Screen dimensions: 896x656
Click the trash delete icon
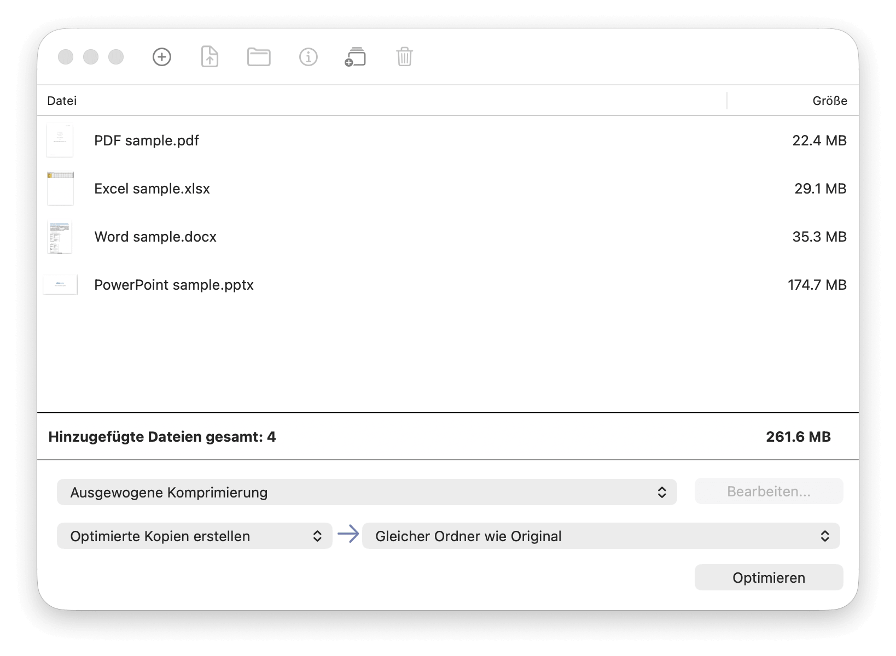coord(404,57)
